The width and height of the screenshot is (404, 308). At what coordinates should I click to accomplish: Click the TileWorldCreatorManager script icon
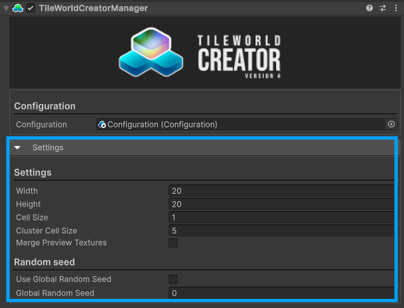tap(18, 8)
